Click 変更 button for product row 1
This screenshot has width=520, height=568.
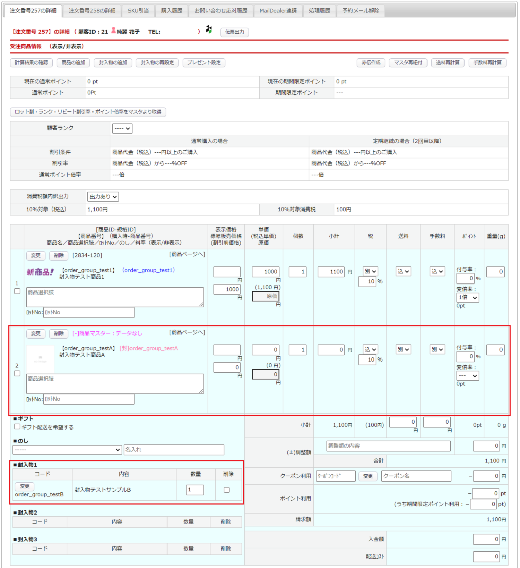tap(36, 256)
